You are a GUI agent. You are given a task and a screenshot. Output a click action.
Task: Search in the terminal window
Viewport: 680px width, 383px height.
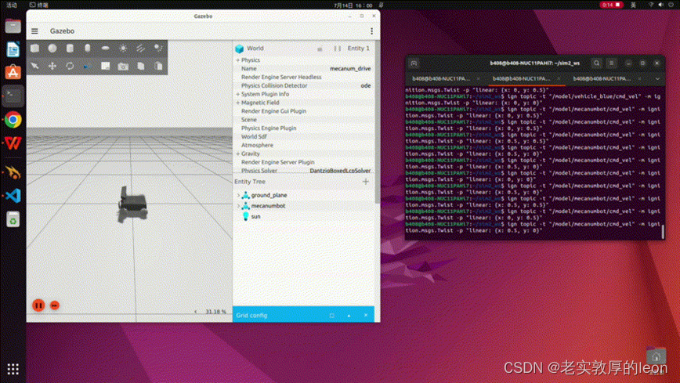tap(597, 63)
